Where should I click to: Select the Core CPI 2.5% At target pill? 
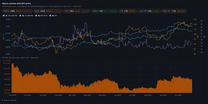pos(149,11)
